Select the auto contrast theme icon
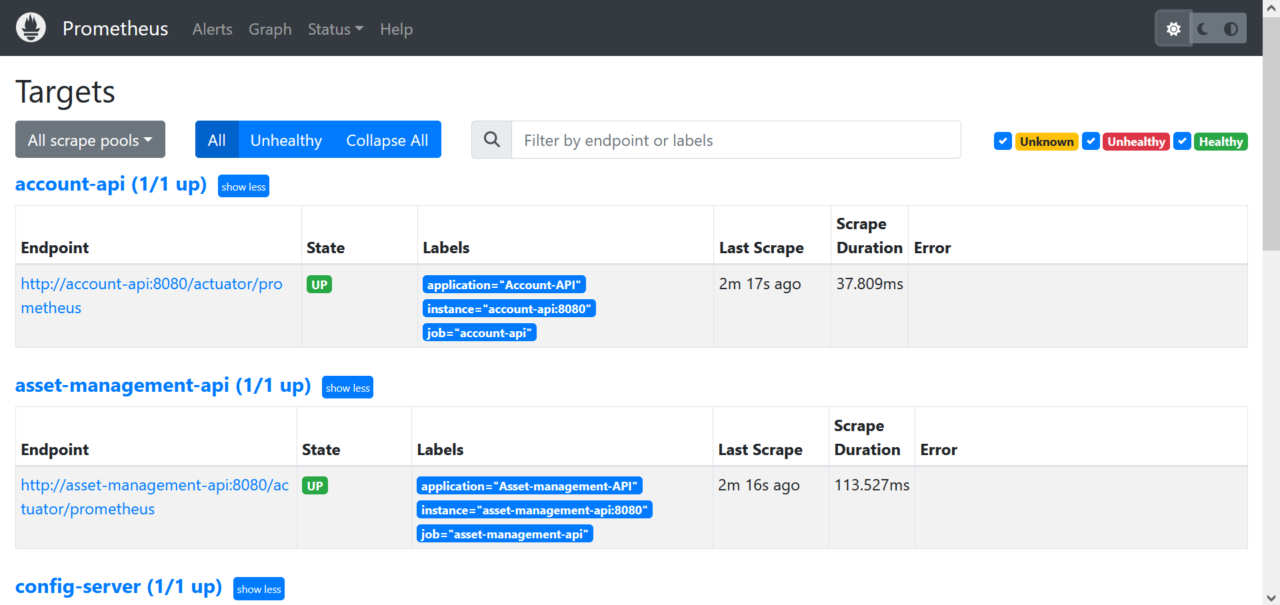This screenshot has height=605, width=1280. (1231, 29)
